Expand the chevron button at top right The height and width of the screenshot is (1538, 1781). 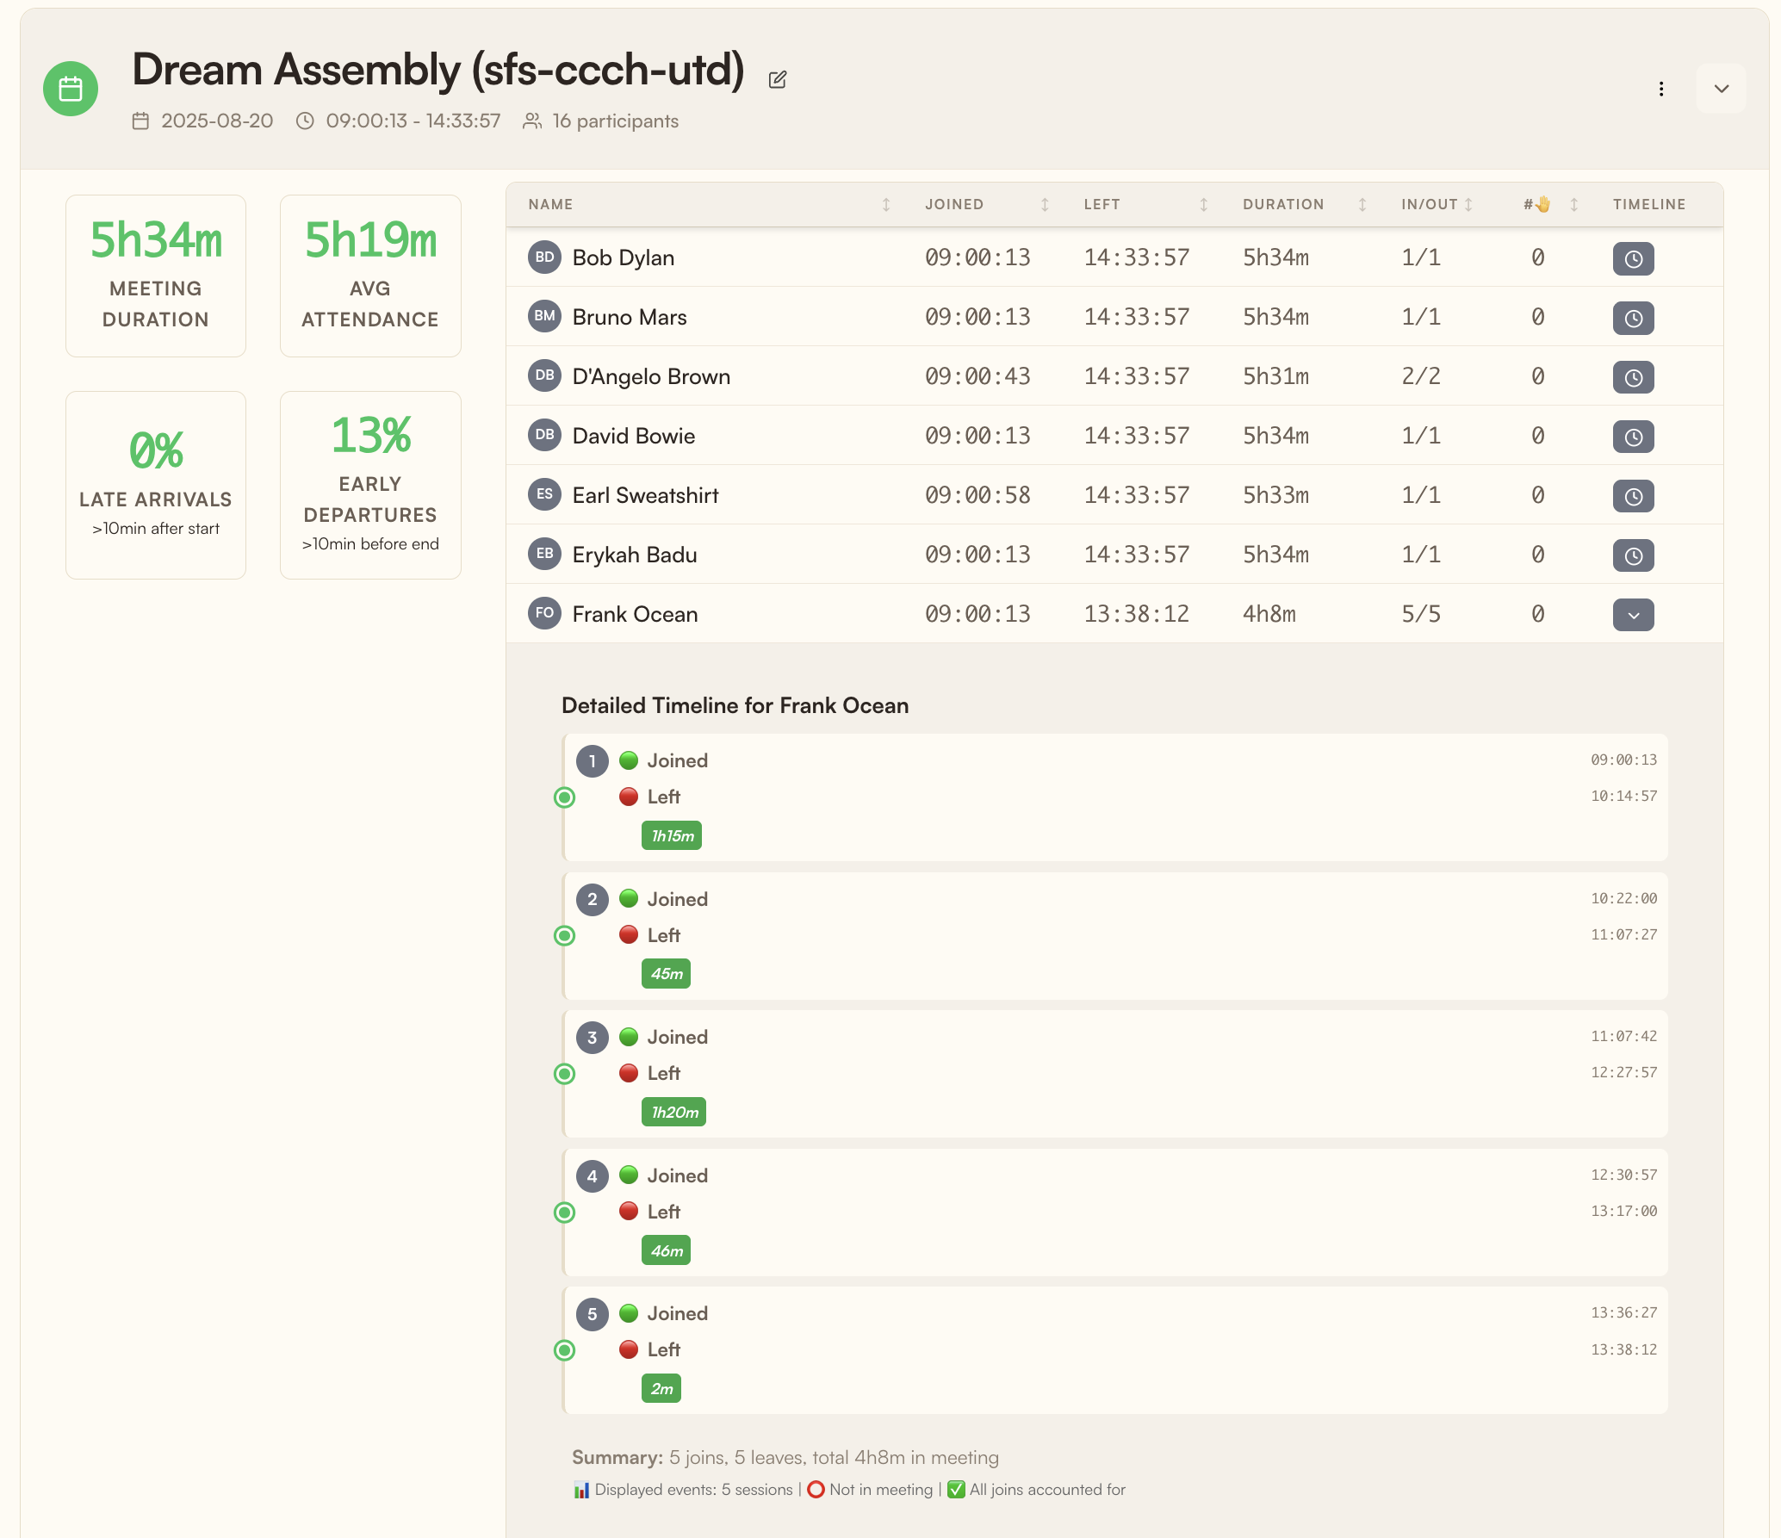[x=1720, y=88]
